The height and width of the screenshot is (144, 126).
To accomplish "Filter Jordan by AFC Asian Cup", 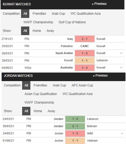I will point(82,85).
